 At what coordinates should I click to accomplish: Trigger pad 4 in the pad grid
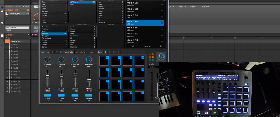(139, 96)
